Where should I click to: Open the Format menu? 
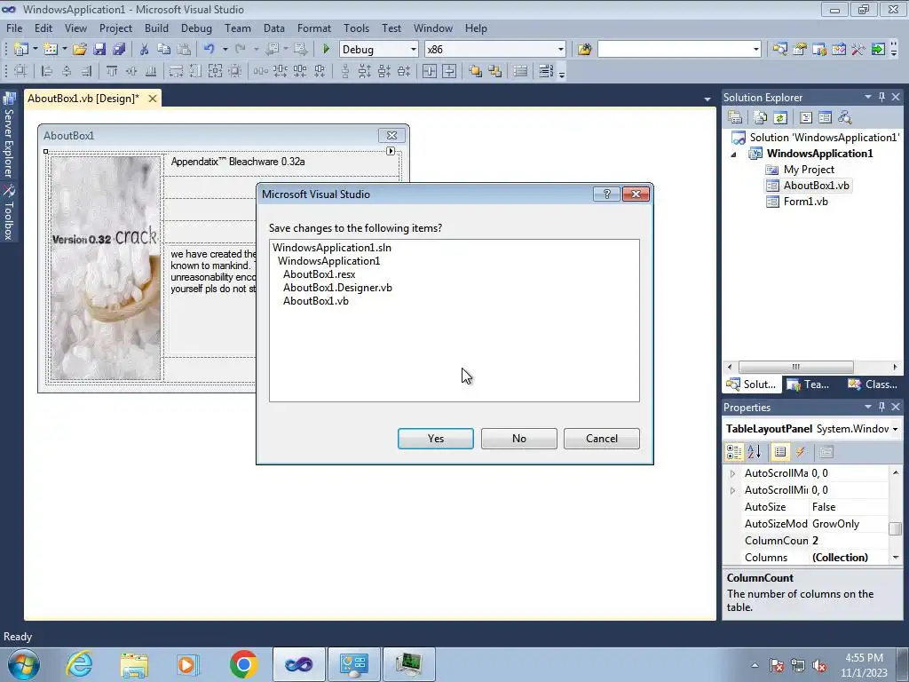(313, 28)
